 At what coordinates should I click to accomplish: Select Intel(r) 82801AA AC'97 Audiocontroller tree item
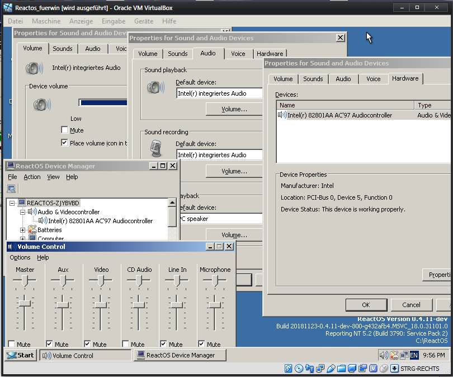100,221
